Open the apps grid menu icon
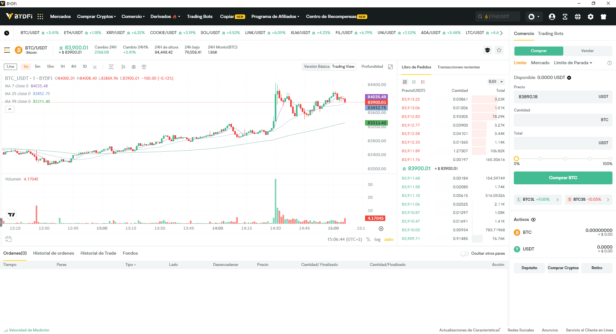Screen dimensions: 616x334 point(40,16)
